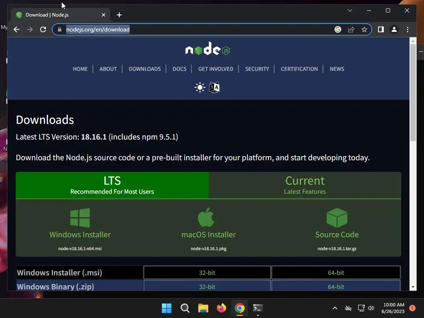Click node-v18.16.1.tar.gz filename

pos(337,248)
